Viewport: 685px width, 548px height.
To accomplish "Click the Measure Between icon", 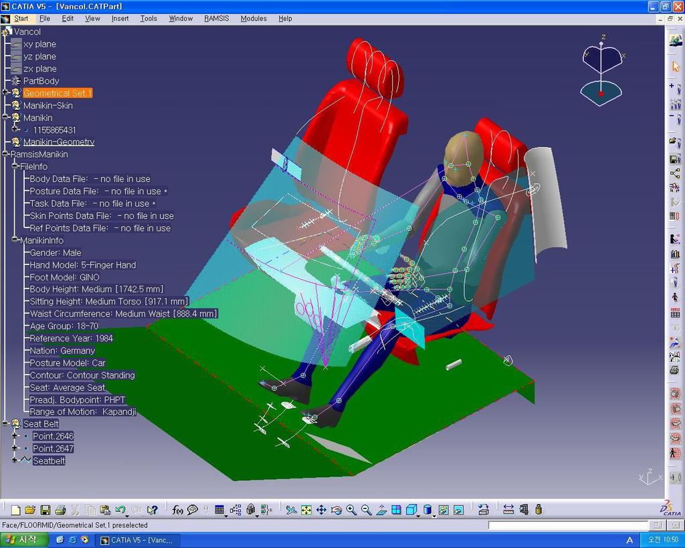I will (508, 510).
